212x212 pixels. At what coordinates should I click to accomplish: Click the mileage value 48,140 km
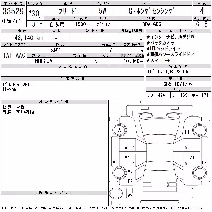pos(29,38)
